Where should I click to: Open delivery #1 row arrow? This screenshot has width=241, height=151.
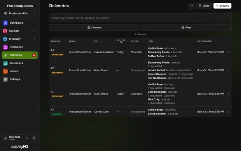(x=229, y=94)
